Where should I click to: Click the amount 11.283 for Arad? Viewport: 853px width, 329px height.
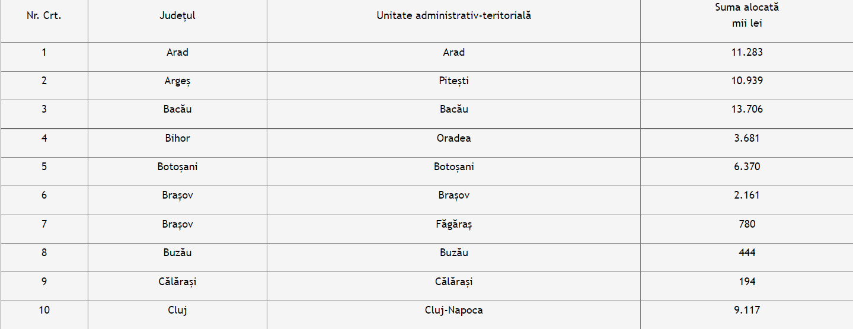pyautogui.click(x=746, y=52)
